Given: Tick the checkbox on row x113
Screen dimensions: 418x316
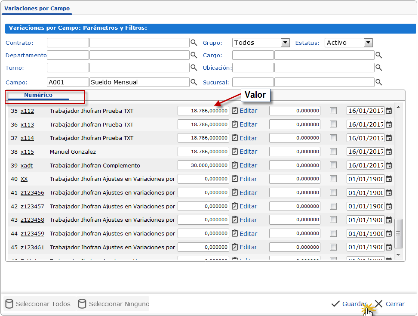Looking at the screenshot, I should (333, 124).
